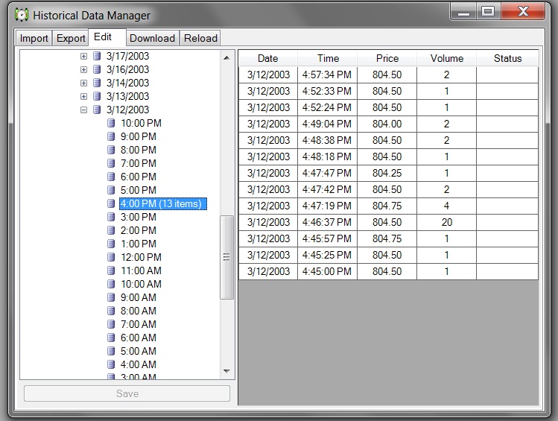558x421 pixels.
Task: Click the data icon next to 6:00 AM
Action: pos(111,338)
